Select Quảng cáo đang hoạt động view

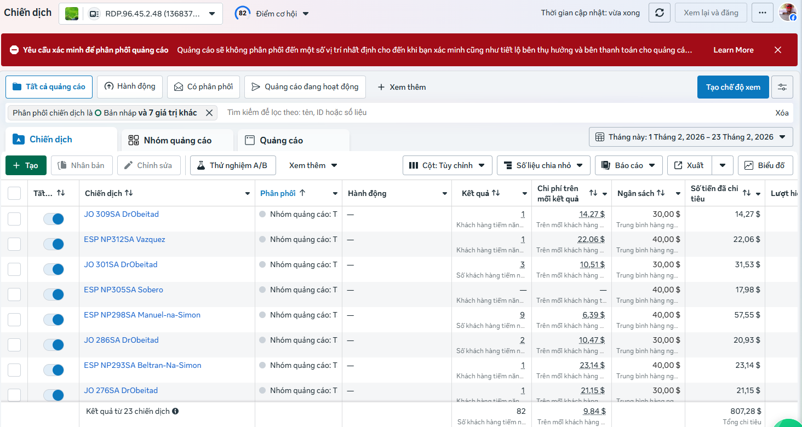306,86
